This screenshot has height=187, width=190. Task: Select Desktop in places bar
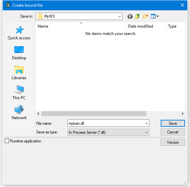coord(19,53)
